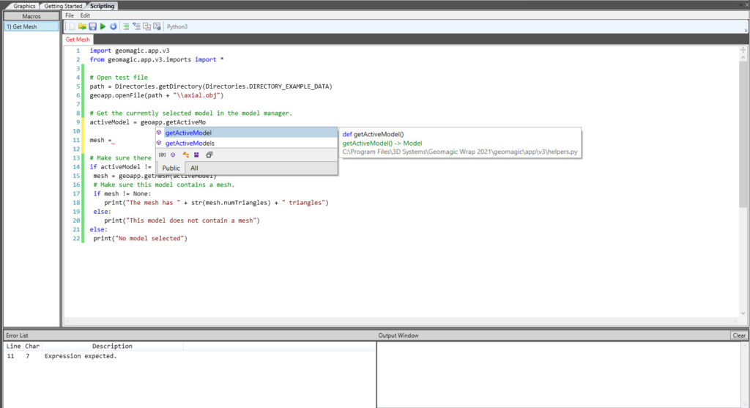Click the indent lines toolbar icon
This screenshot has width=750, height=408.
pos(126,26)
